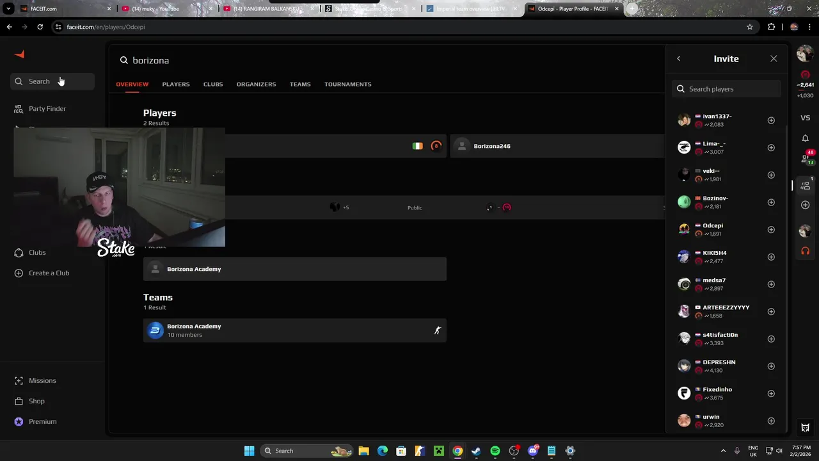
Task: Open File Explorer from taskbar
Action: click(363, 451)
